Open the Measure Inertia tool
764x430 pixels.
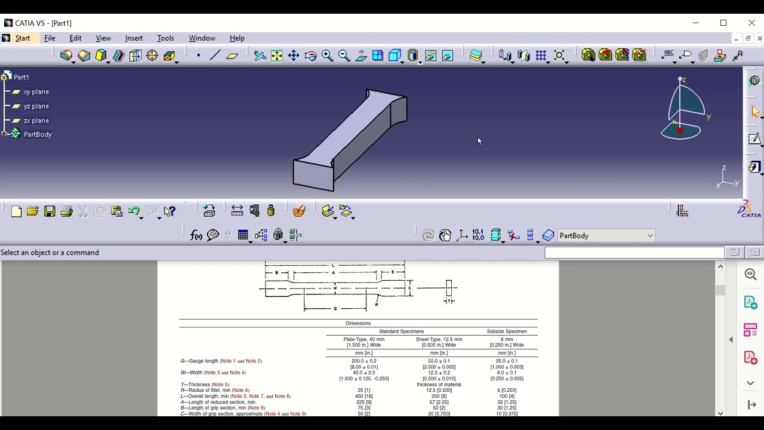coord(271,211)
